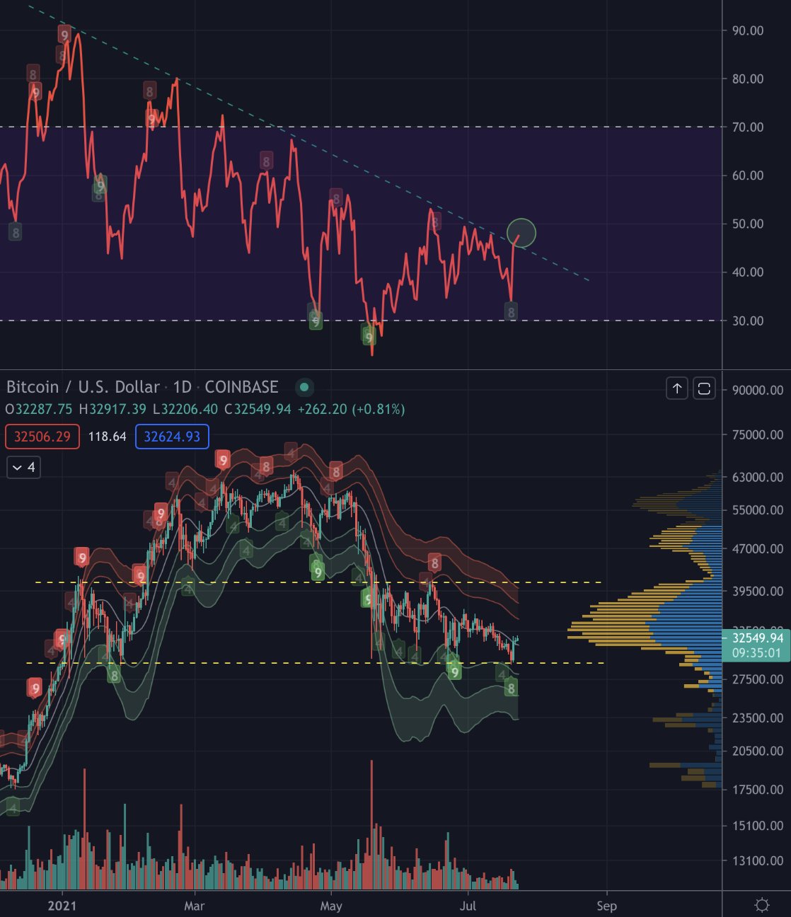This screenshot has width=791, height=917.
Task: Click the red 32506.29 sell price box
Action: (42, 437)
